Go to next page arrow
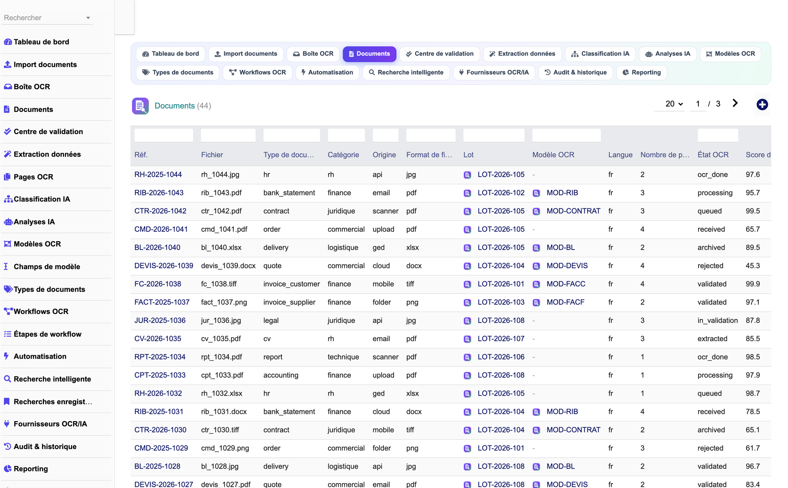 pyautogui.click(x=735, y=103)
